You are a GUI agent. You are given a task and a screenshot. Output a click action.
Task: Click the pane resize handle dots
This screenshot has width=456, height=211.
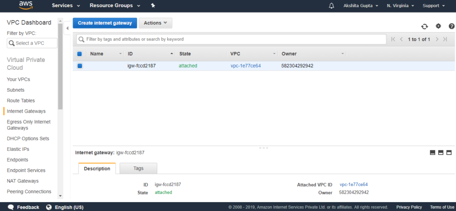[x=264, y=148]
